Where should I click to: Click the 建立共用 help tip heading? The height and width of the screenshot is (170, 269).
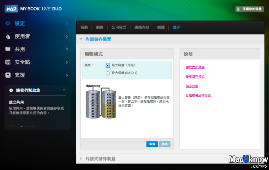[x=16, y=102]
